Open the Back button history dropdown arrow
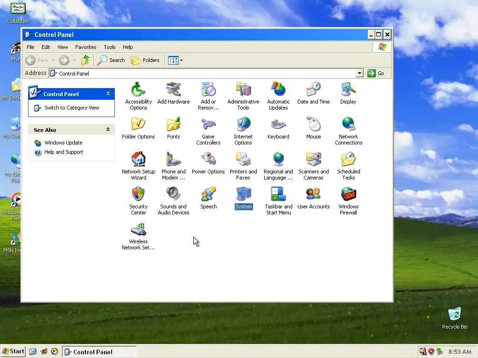The height and width of the screenshot is (358, 478). tap(53, 60)
